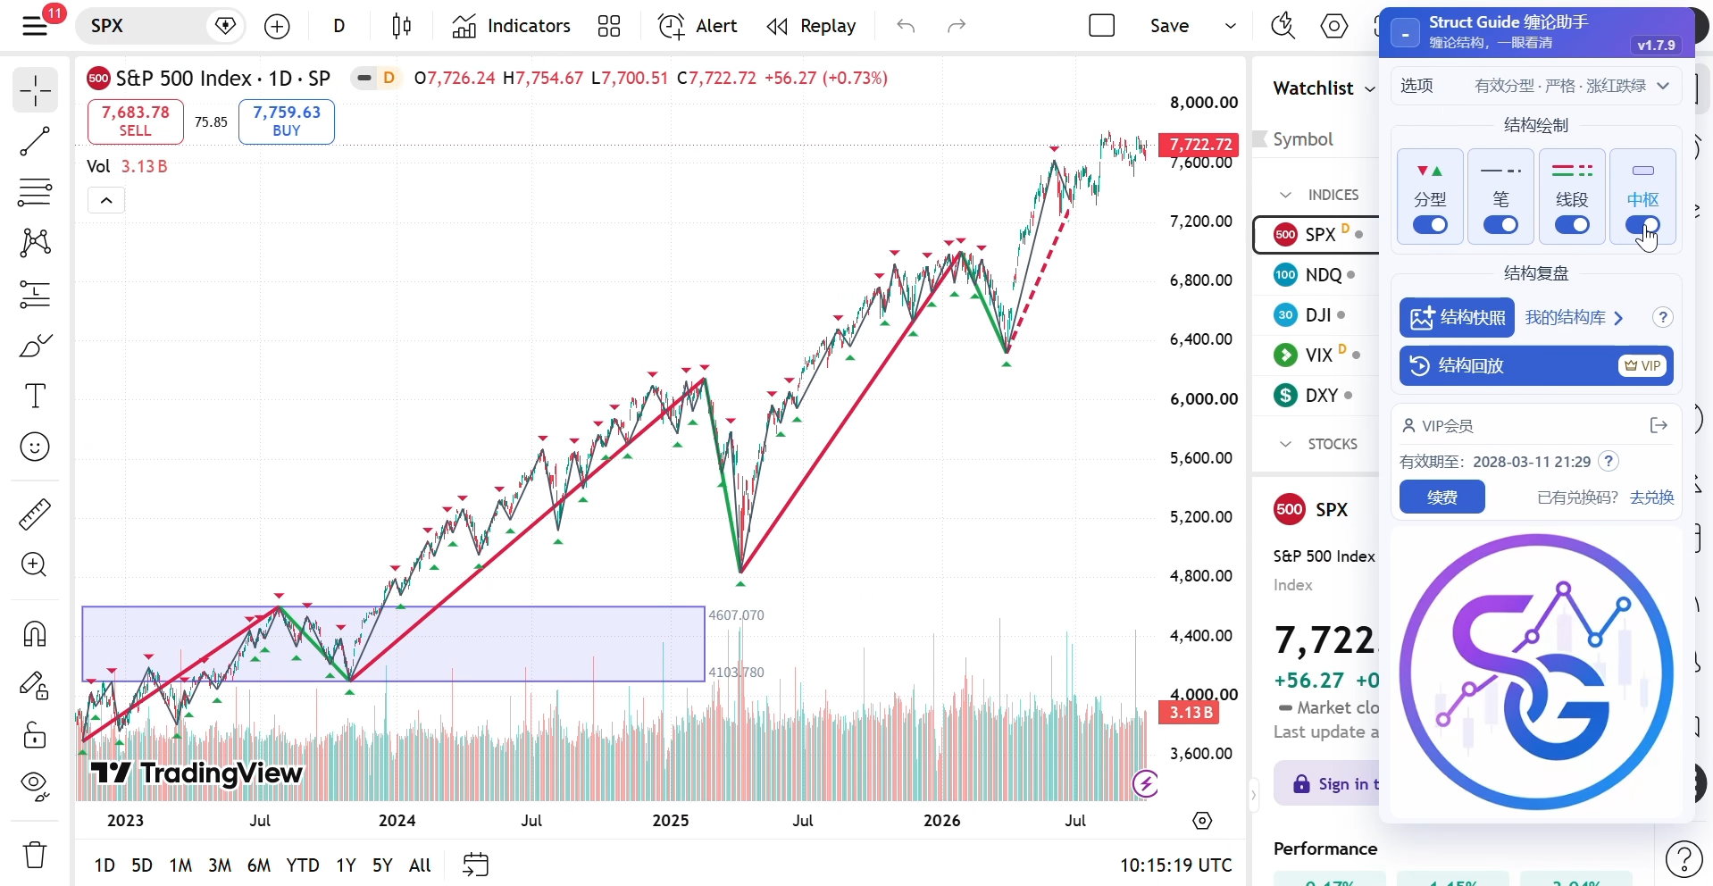Open the Watchlist dropdown menu

[1324, 88]
